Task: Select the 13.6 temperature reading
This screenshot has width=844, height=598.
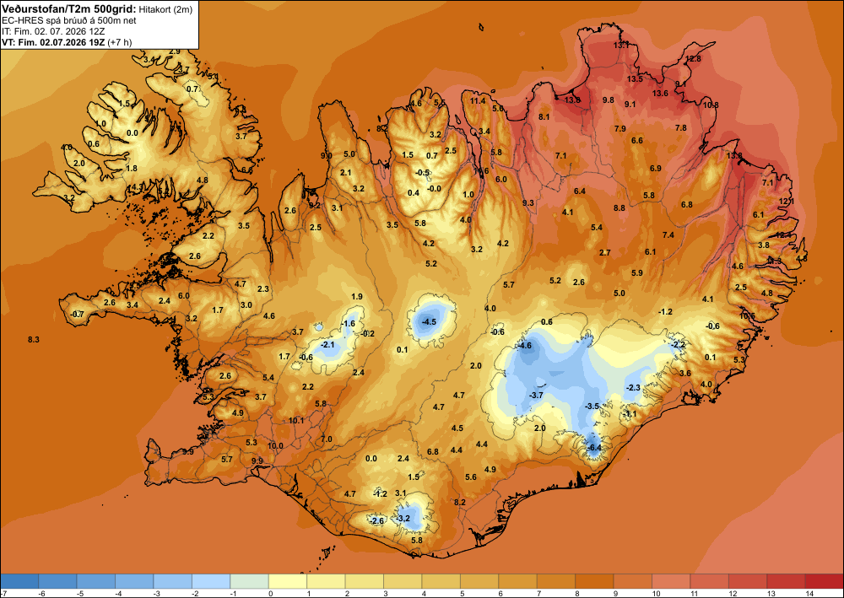Action: point(660,93)
